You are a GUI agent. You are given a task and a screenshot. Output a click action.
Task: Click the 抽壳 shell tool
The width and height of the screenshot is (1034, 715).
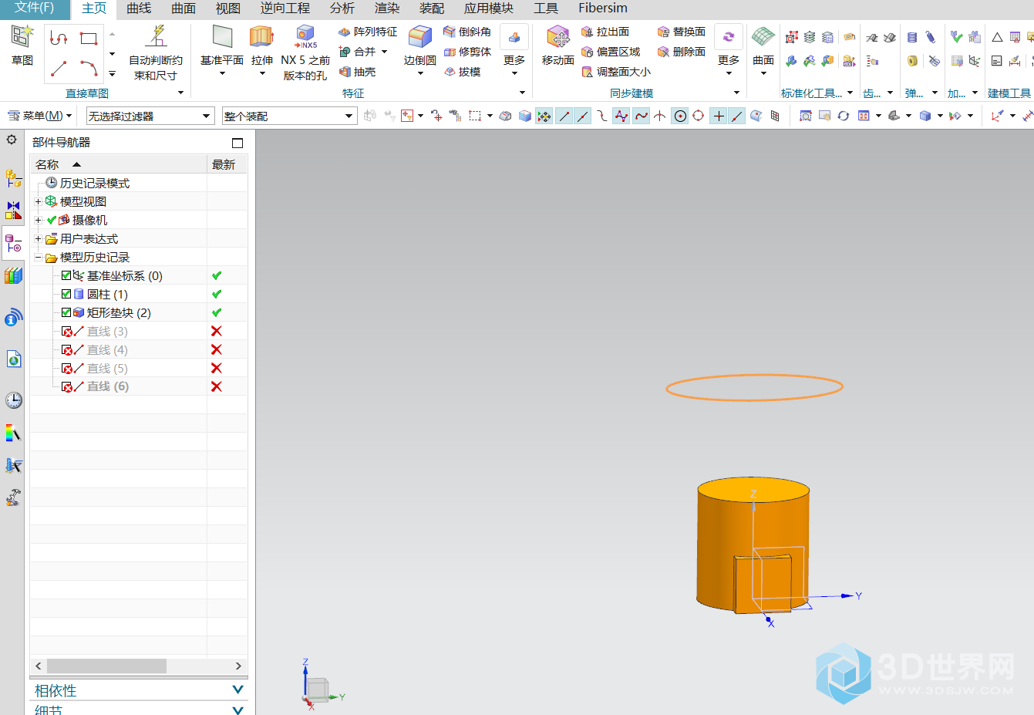(357, 72)
